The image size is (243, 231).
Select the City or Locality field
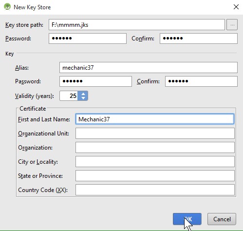155,162
